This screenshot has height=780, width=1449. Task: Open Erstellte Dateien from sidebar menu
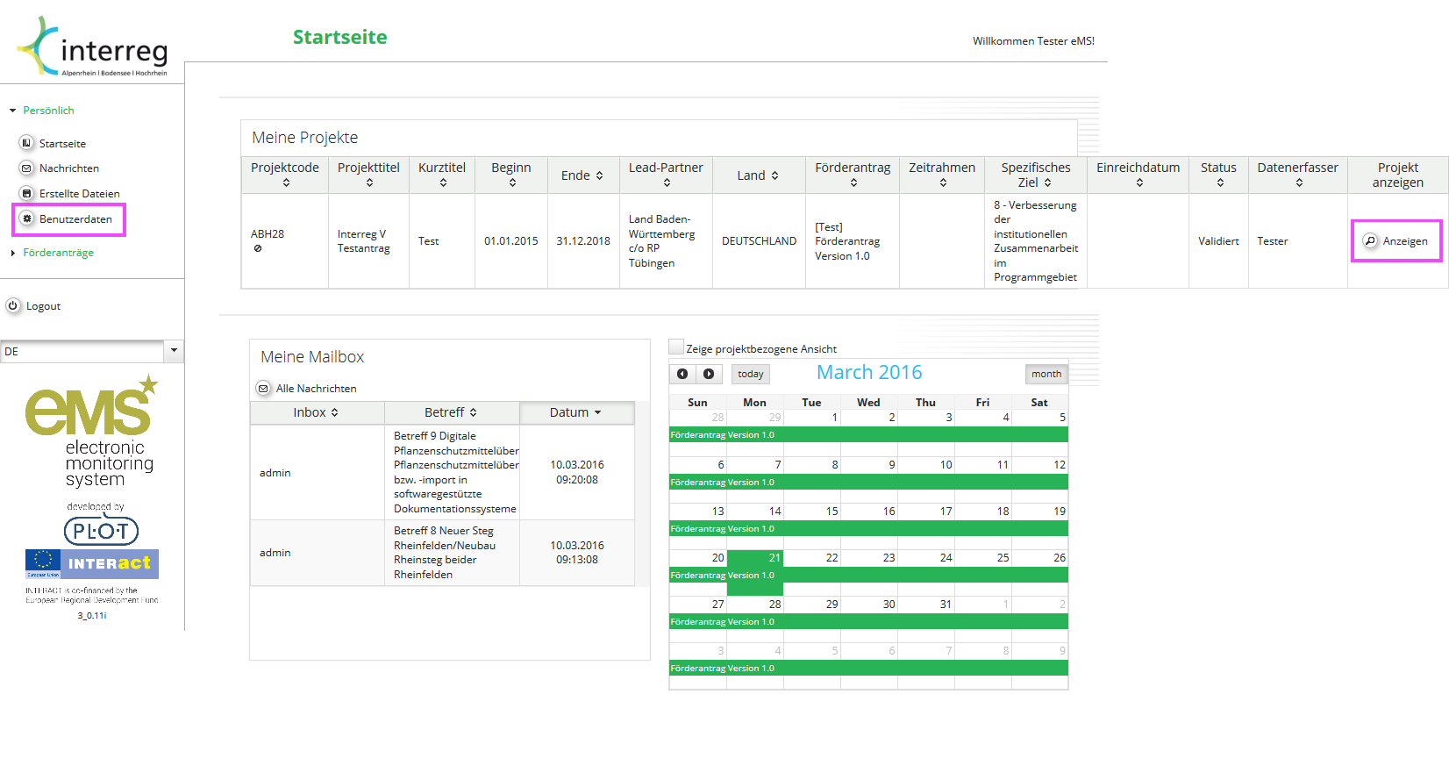(80, 194)
